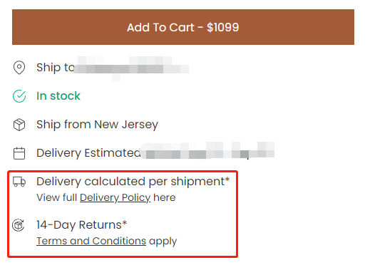
Task: Click the 14-Day Returns heading
Action: tap(81, 225)
